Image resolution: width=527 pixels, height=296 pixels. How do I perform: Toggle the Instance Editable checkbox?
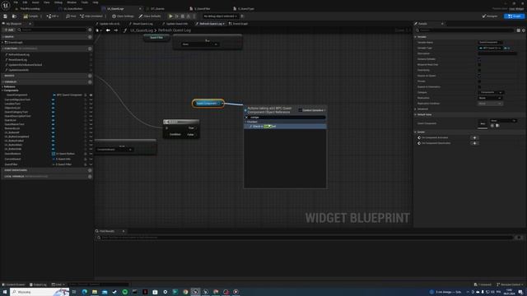[479, 59]
